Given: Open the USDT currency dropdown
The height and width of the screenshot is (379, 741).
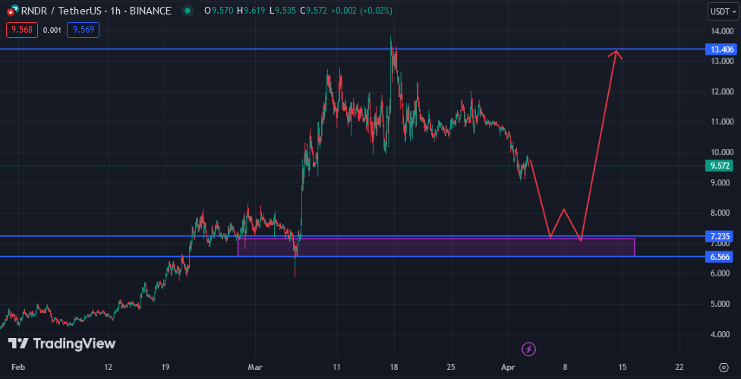Looking at the screenshot, I should 723,11.
